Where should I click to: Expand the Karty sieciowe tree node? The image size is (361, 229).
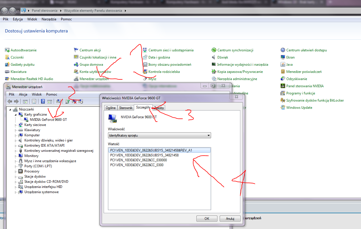16,125
